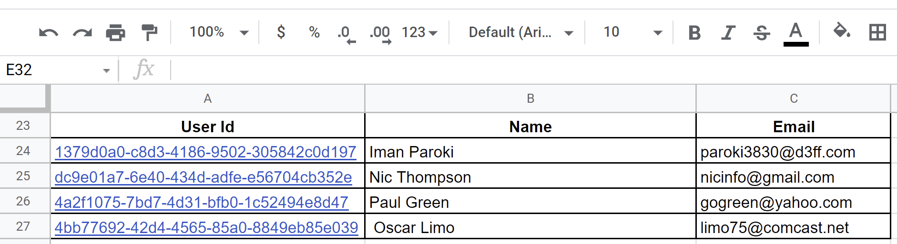The height and width of the screenshot is (244, 897).
Task: Expand the Default (Ari... font dropdown
Action: tap(520, 32)
